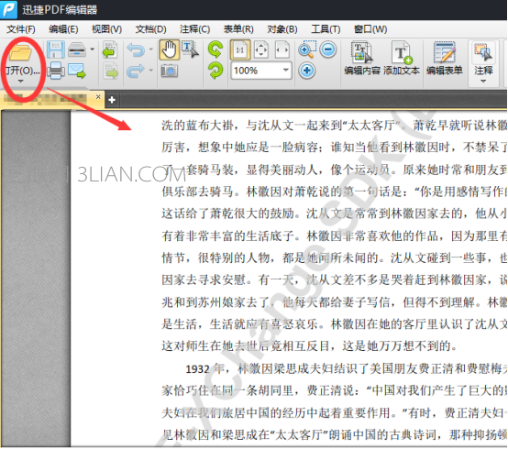The image size is (508, 449).
Task: Click the email send icon
Action: click(77, 71)
